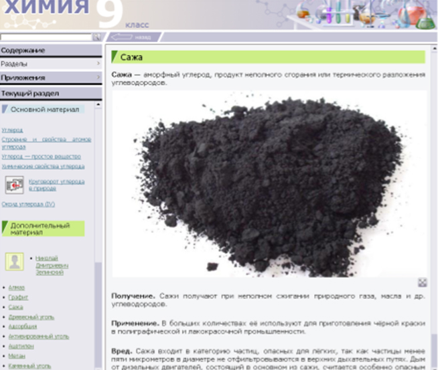The width and height of the screenshot is (438, 370).
Task: Click the person portrait icon for Зелинский
Action: 15,263
